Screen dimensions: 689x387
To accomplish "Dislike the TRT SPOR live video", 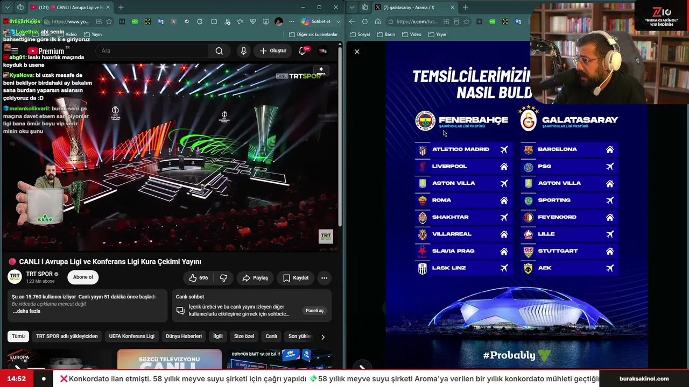I will point(223,278).
